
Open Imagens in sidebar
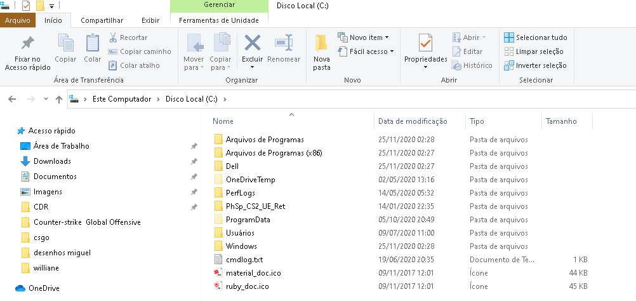(x=41, y=192)
